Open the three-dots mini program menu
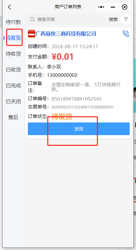The height and width of the screenshot is (250, 136). (x=101, y=7)
